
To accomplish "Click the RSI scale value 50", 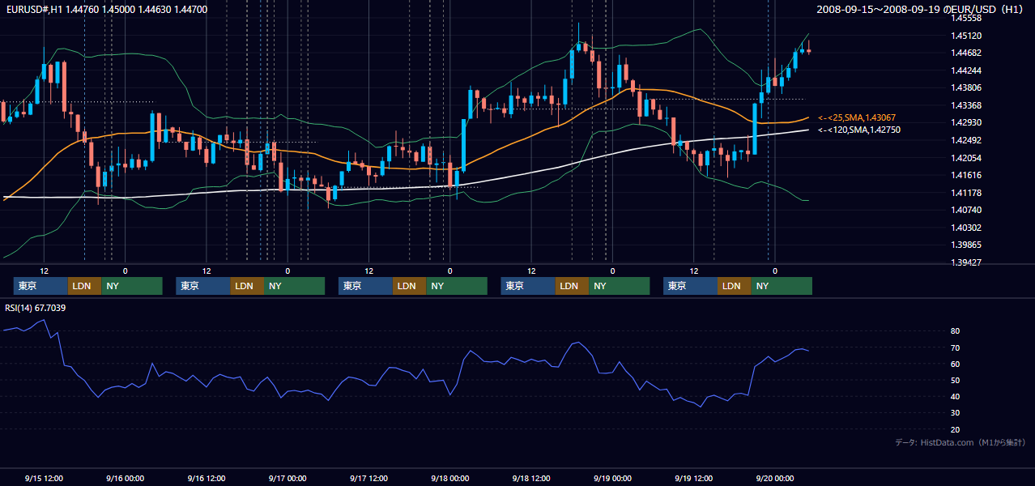I will (955, 380).
